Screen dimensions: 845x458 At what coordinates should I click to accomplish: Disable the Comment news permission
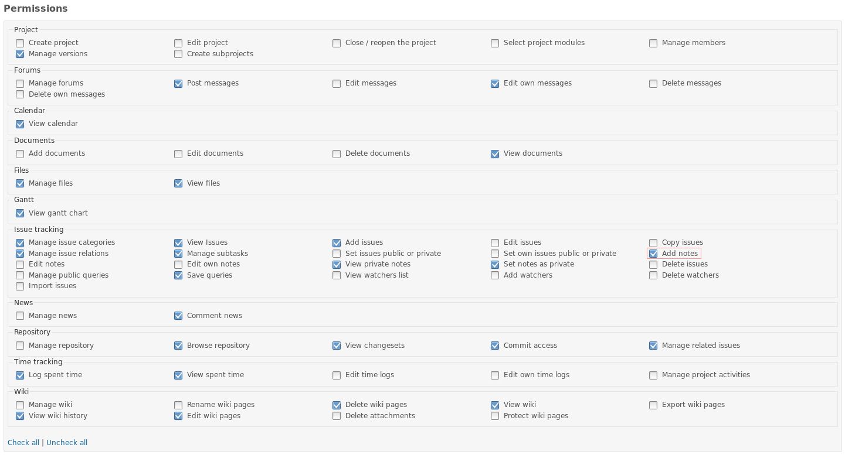coord(178,316)
